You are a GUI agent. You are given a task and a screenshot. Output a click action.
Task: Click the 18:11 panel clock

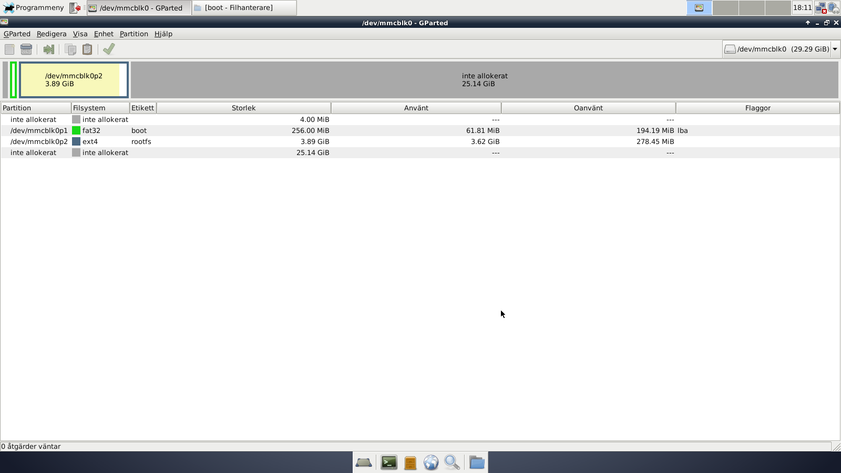(x=802, y=8)
